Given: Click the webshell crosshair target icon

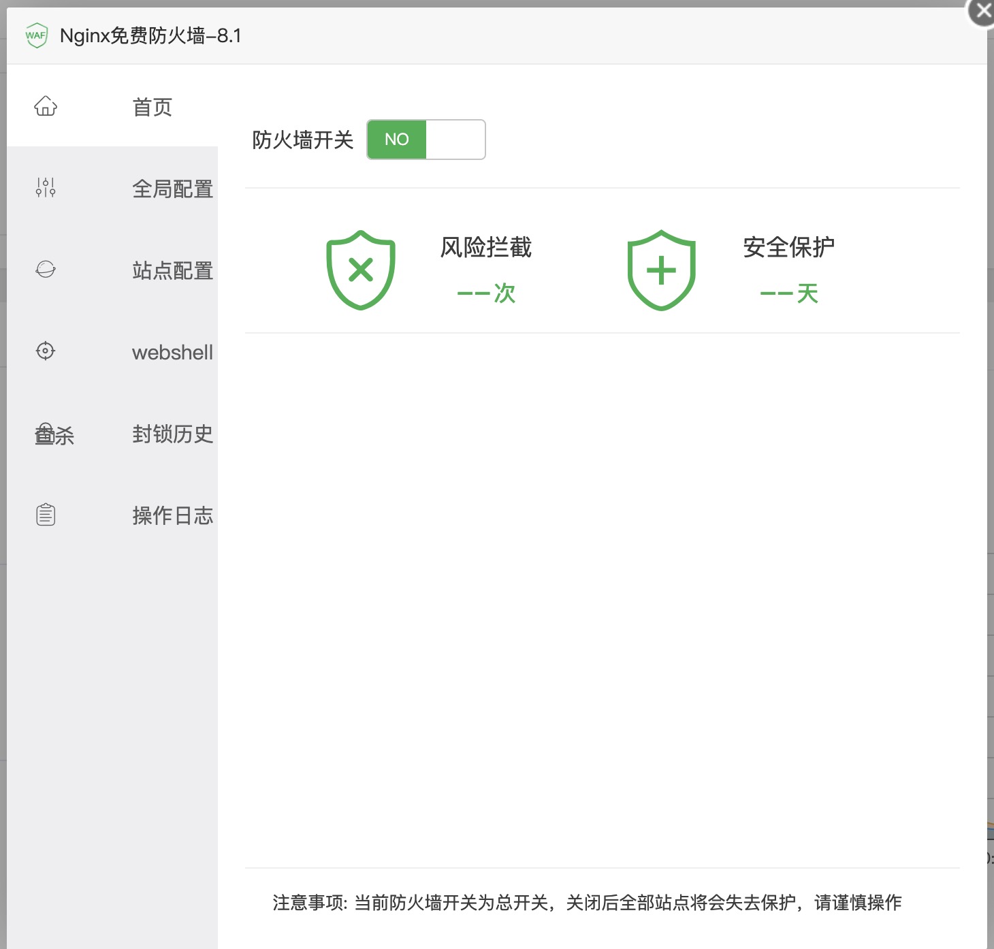Looking at the screenshot, I should tap(46, 351).
